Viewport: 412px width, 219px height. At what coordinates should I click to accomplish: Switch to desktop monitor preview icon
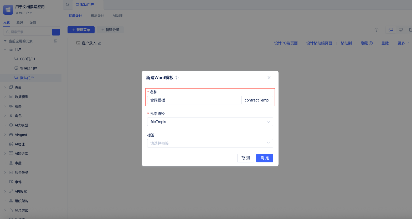[401, 30]
